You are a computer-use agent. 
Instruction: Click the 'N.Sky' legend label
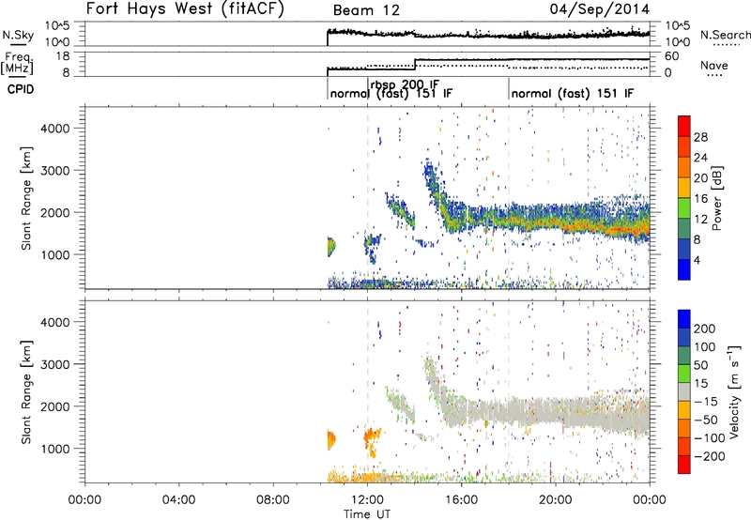[18, 35]
